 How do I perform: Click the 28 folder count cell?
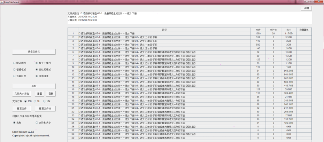pyautogui.click(x=273, y=33)
